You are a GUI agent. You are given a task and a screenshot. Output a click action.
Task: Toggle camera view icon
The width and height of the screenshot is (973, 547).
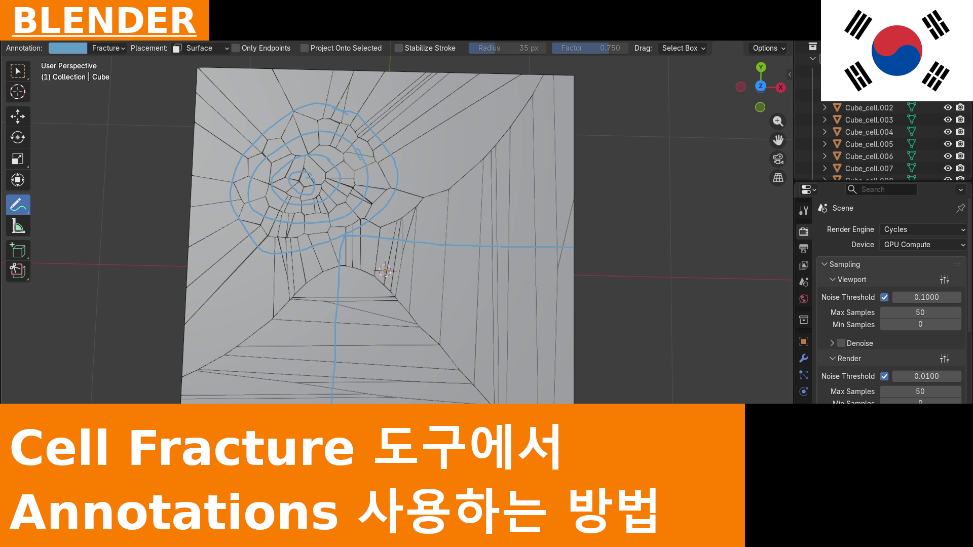tap(778, 159)
